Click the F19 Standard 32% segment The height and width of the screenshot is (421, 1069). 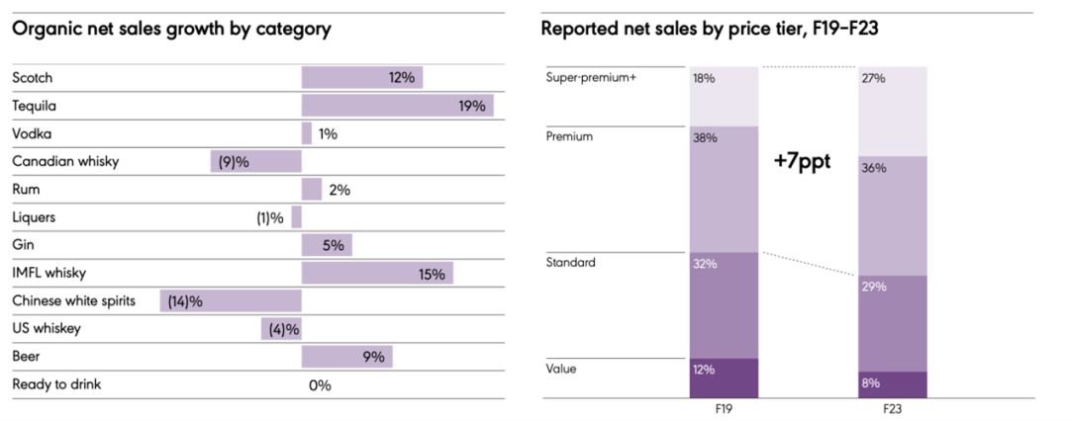pyautogui.click(x=723, y=304)
